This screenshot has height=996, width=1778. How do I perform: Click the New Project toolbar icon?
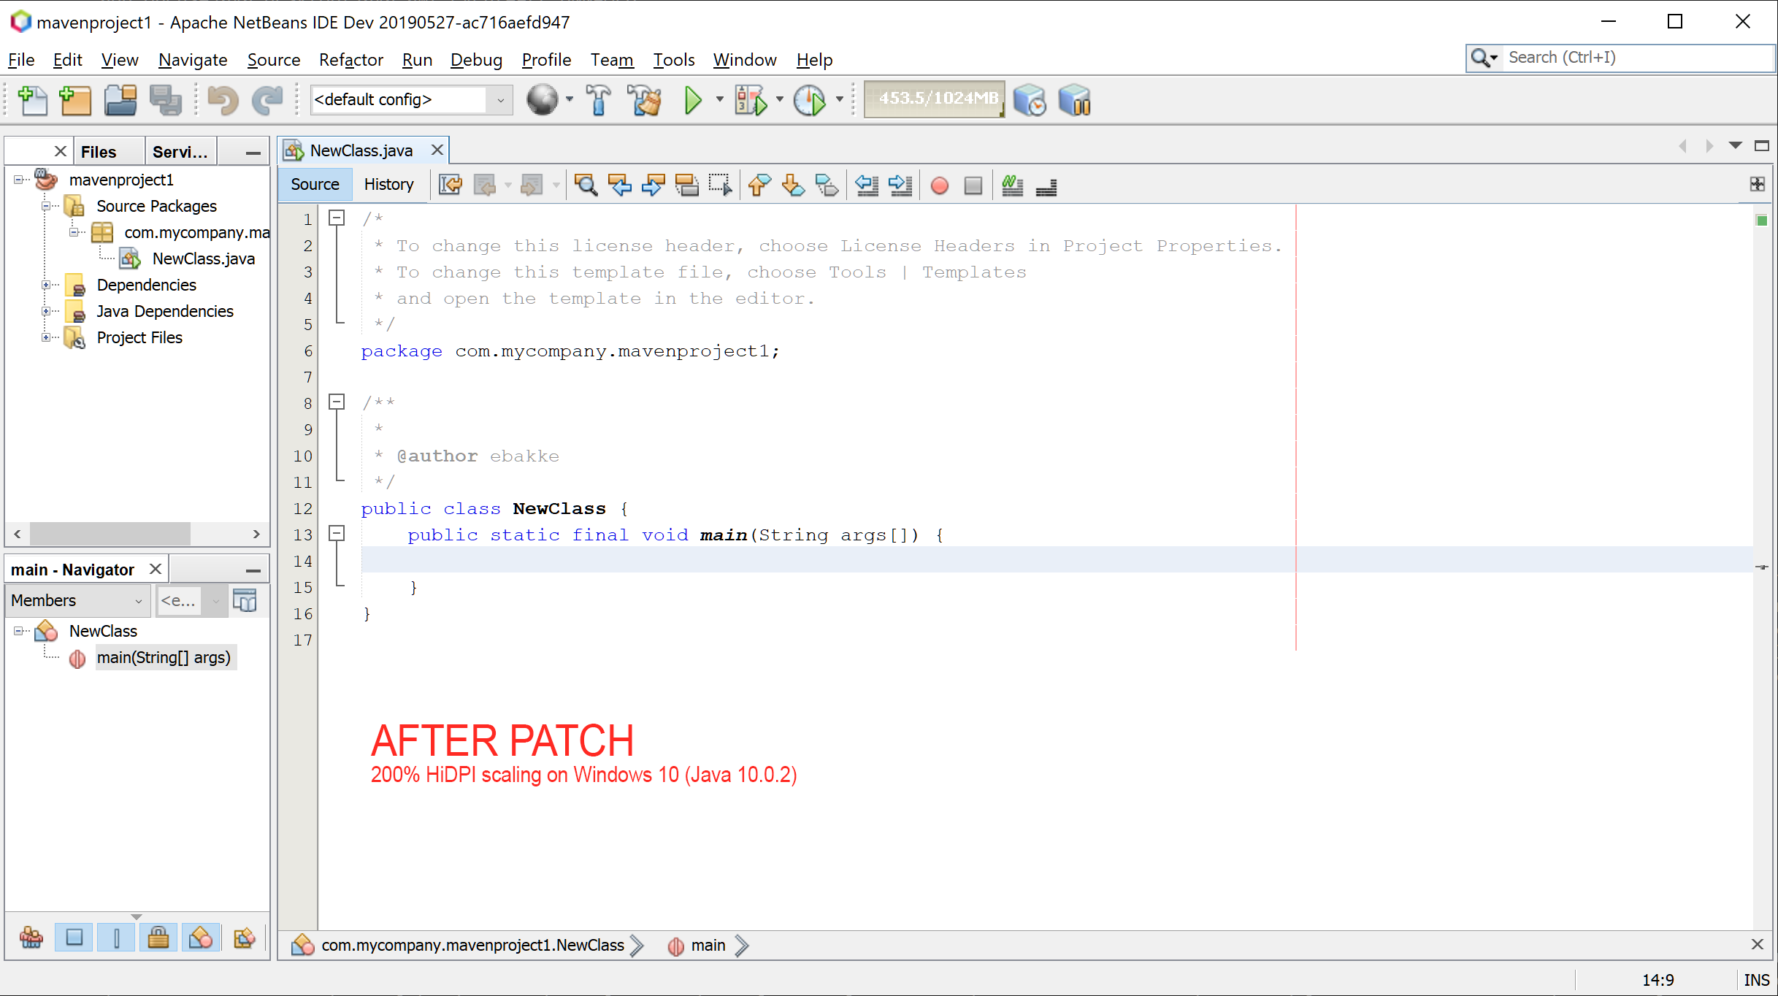click(75, 100)
